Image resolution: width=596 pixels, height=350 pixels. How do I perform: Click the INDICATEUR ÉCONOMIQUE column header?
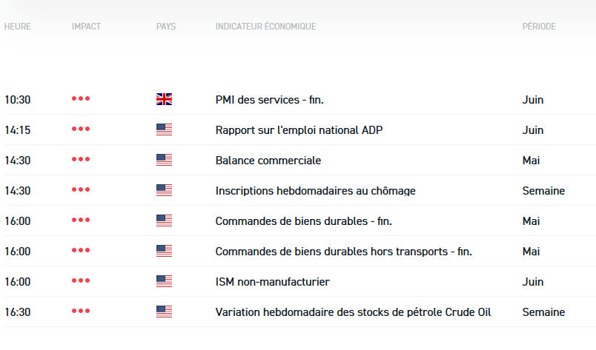coord(265,27)
